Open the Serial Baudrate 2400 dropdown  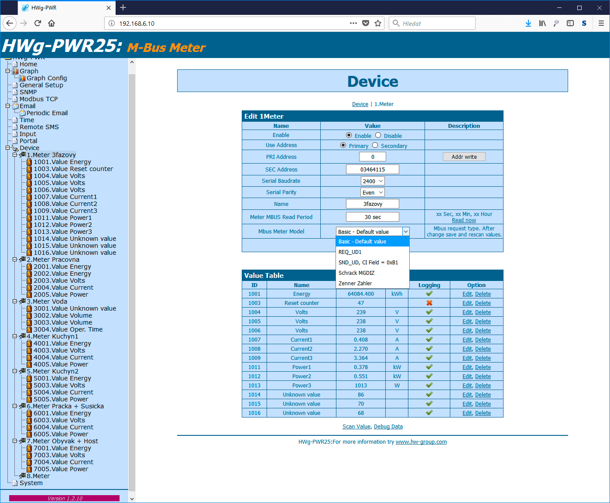373,181
